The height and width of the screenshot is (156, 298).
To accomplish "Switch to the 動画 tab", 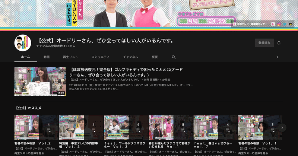I will tap(47, 57).
